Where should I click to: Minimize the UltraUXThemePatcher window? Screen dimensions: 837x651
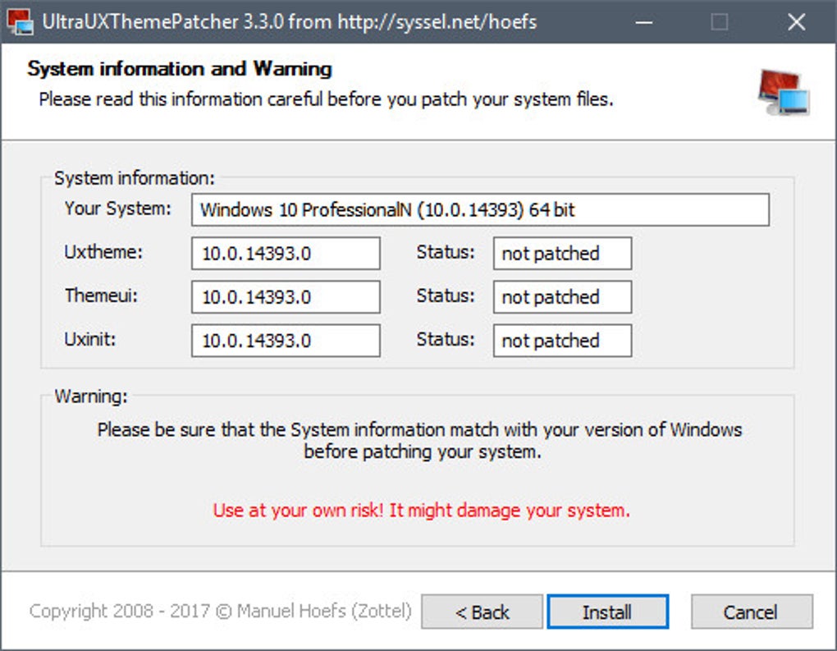pyautogui.click(x=643, y=22)
